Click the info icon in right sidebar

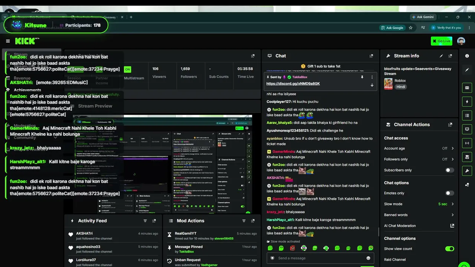pos(467,56)
